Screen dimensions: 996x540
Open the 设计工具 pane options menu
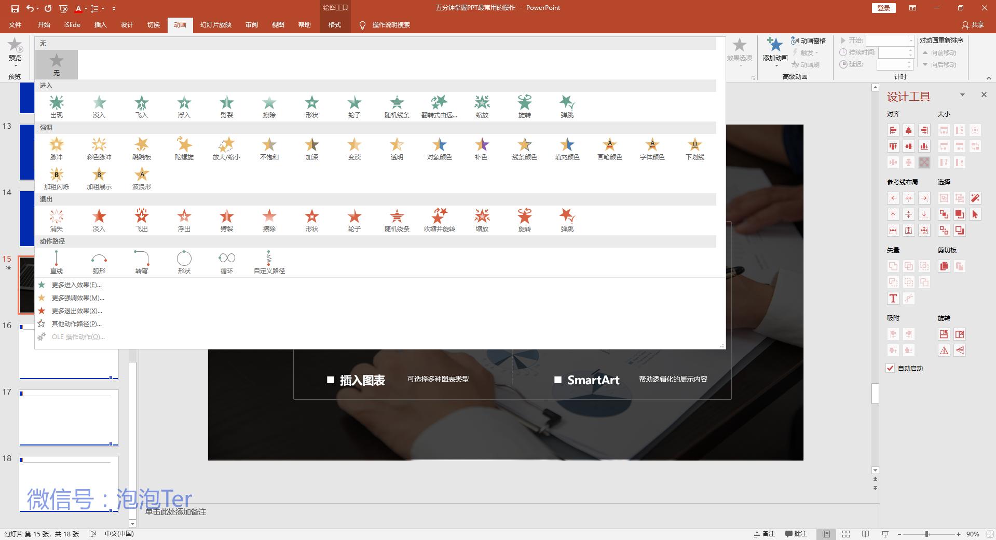click(962, 95)
